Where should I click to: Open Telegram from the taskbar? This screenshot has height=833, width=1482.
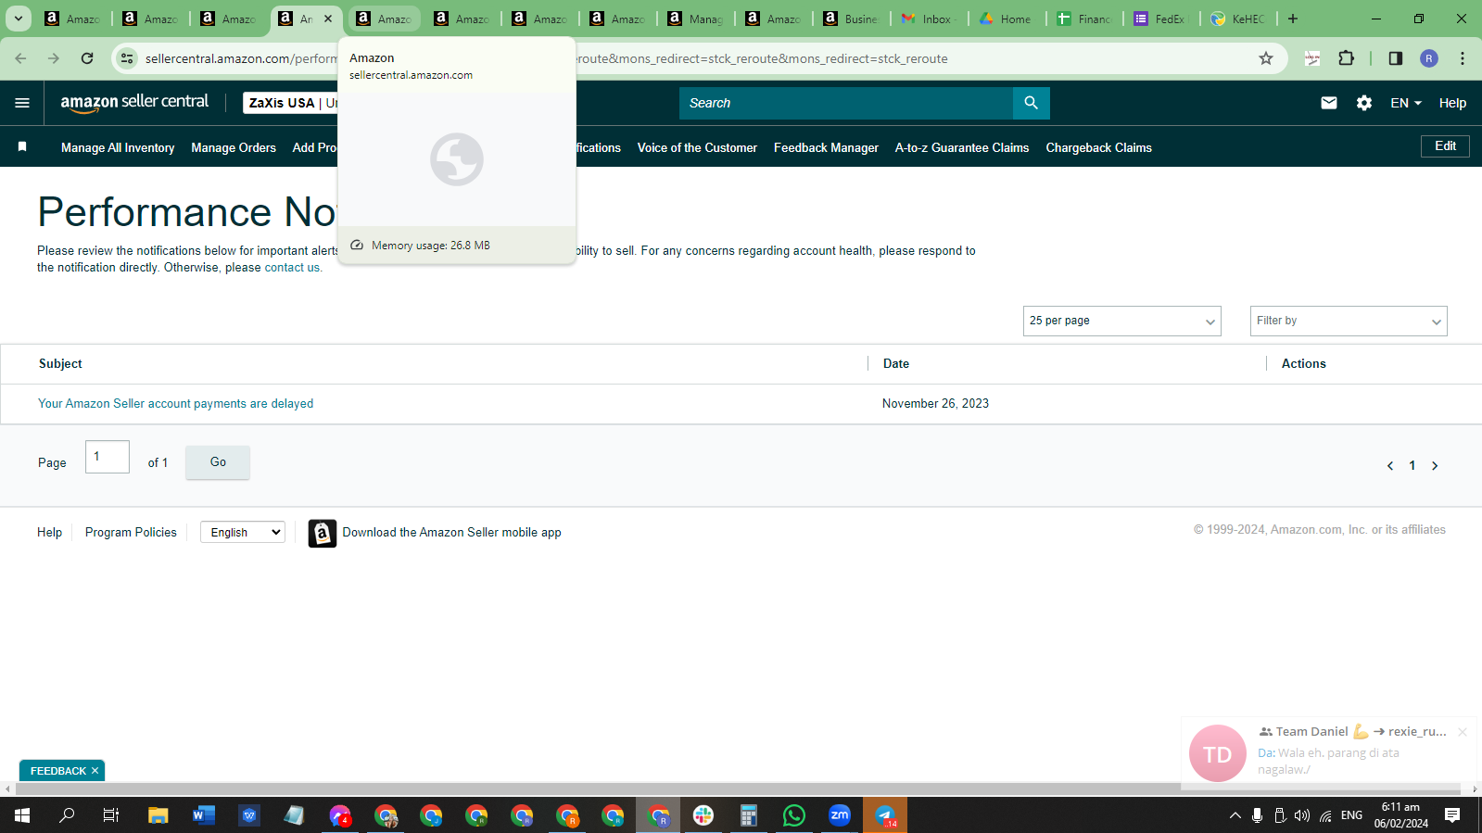coord(885,815)
